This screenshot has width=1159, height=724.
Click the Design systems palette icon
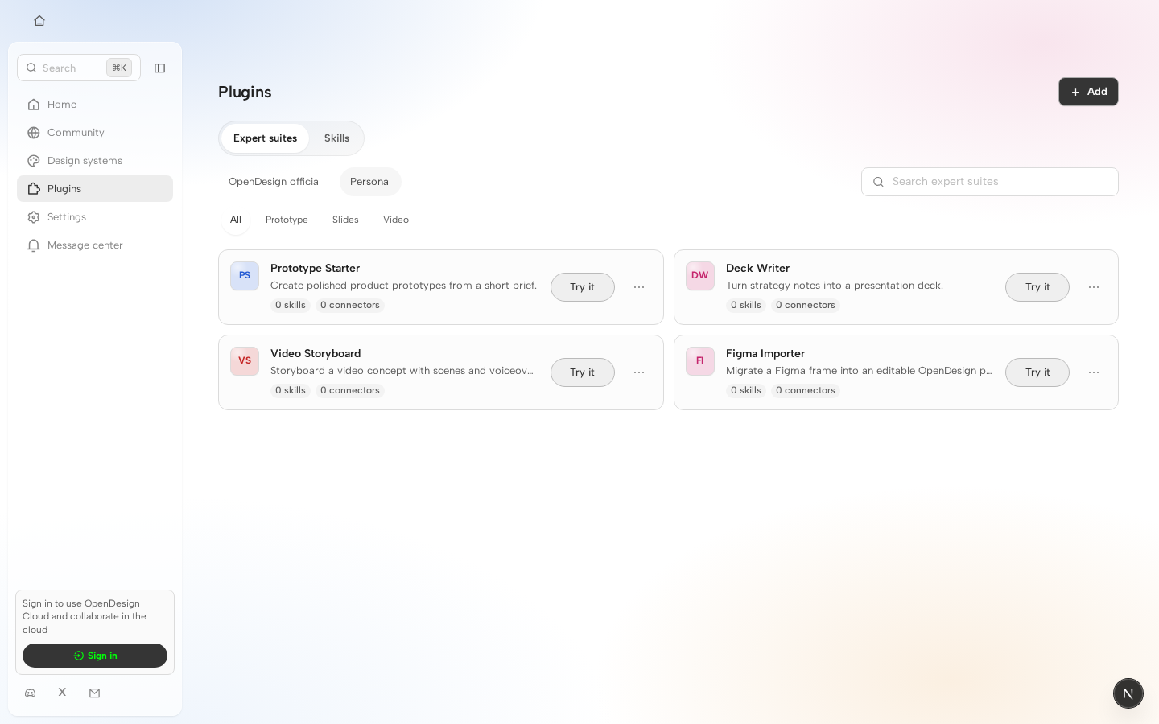tap(34, 161)
